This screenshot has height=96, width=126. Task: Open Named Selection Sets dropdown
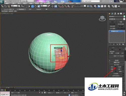coord(85,6)
